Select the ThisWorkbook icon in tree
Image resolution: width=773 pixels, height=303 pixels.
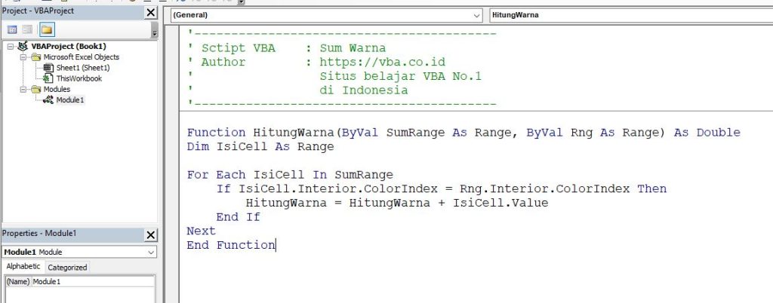[x=49, y=78]
